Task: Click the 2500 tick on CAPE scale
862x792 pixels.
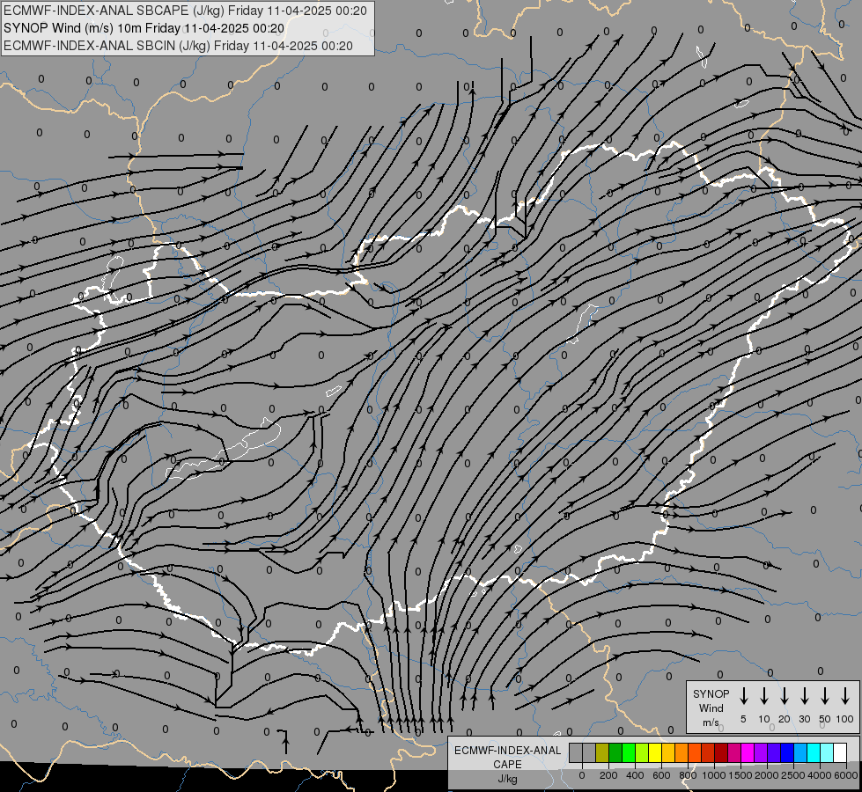Action: pos(793,775)
